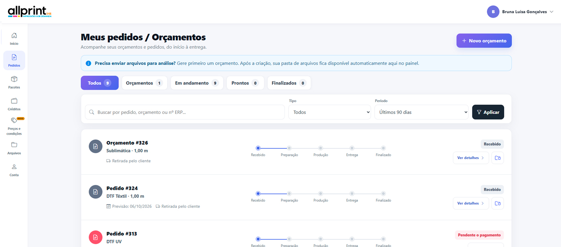Click the Produção step marker of Pedido #324
The image size is (561, 247).
[x=321, y=193]
